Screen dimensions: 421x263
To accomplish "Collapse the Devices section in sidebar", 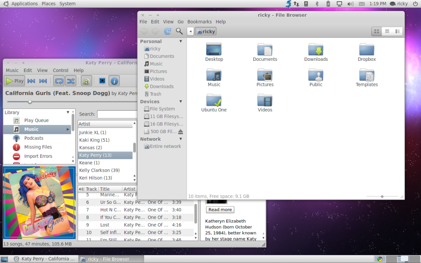I will [180, 102].
